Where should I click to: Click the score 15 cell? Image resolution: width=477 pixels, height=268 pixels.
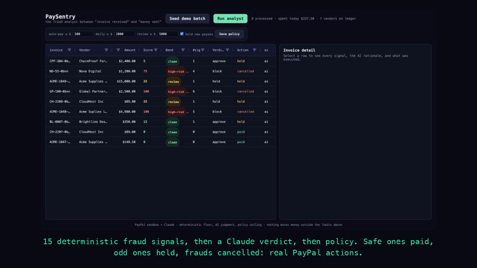pos(145,122)
